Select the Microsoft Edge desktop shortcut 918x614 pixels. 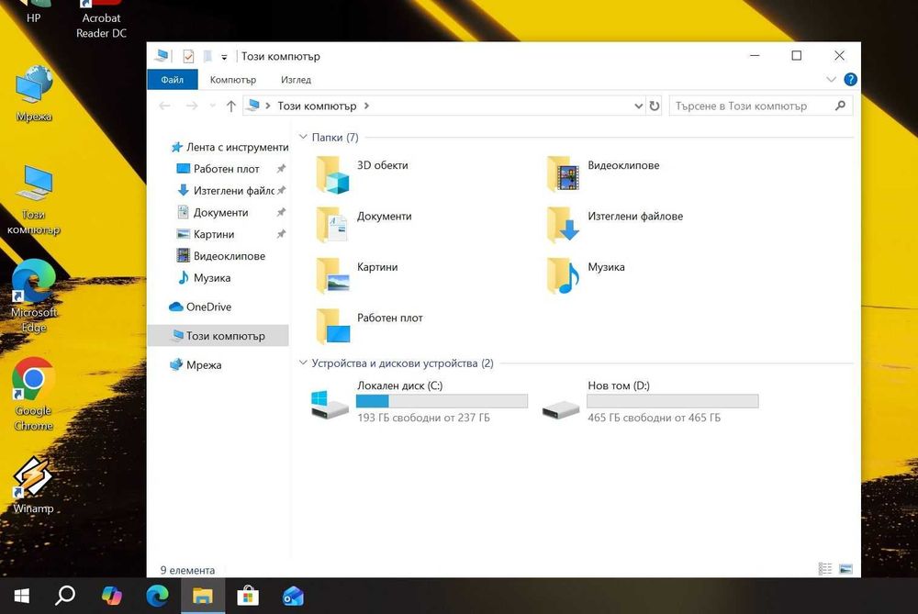coord(34,296)
